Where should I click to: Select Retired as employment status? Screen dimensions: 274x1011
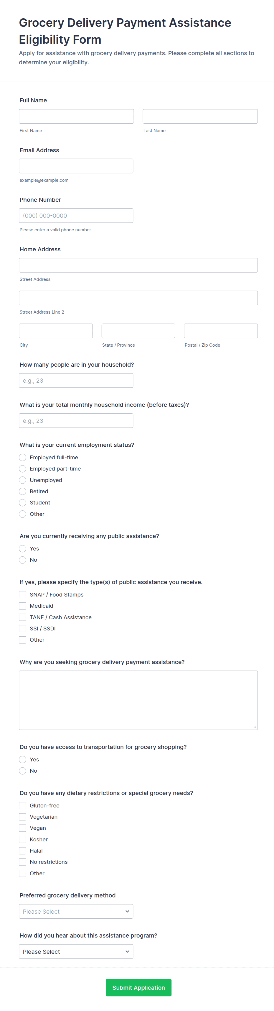coord(23,491)
